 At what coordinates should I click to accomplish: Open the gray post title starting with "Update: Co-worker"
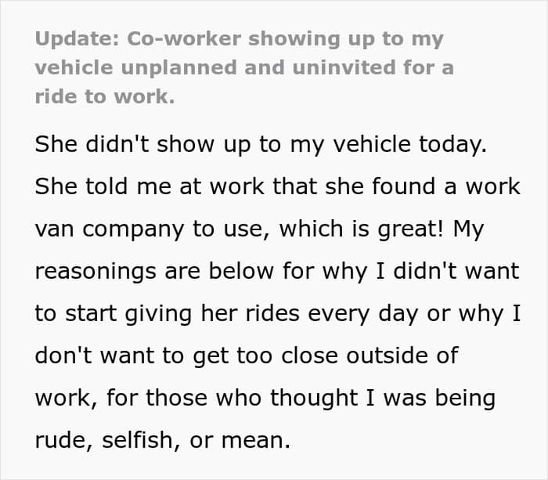coord(244,67)
